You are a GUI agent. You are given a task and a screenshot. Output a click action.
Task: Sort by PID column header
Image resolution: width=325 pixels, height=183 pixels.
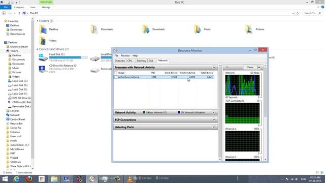click(153, 73)
